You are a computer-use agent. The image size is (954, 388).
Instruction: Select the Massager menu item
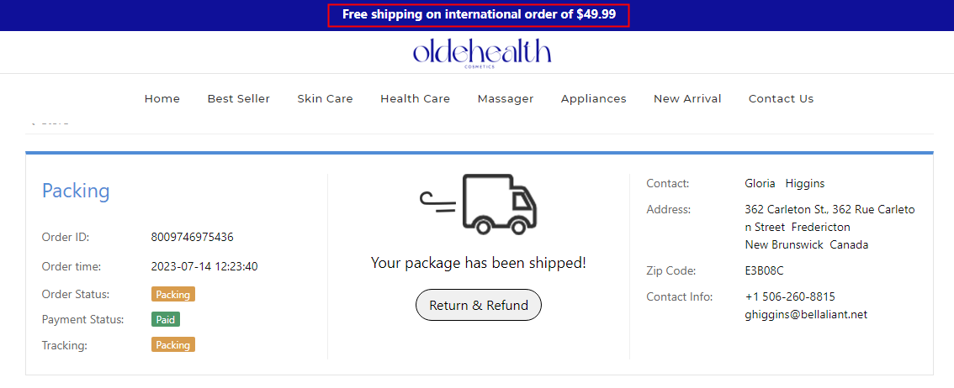(x=506, y=99)
